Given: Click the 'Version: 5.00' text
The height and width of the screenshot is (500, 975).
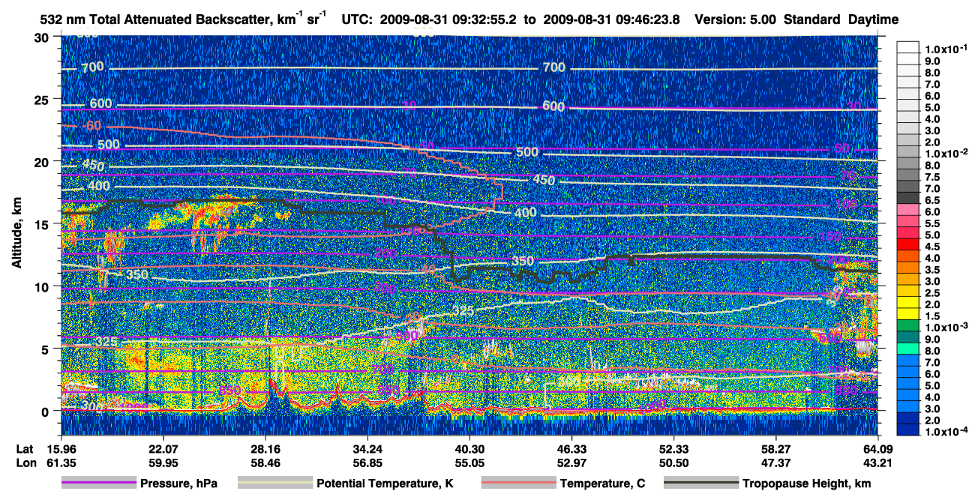Looking at the screenshot, I should (x=736, y=19).
